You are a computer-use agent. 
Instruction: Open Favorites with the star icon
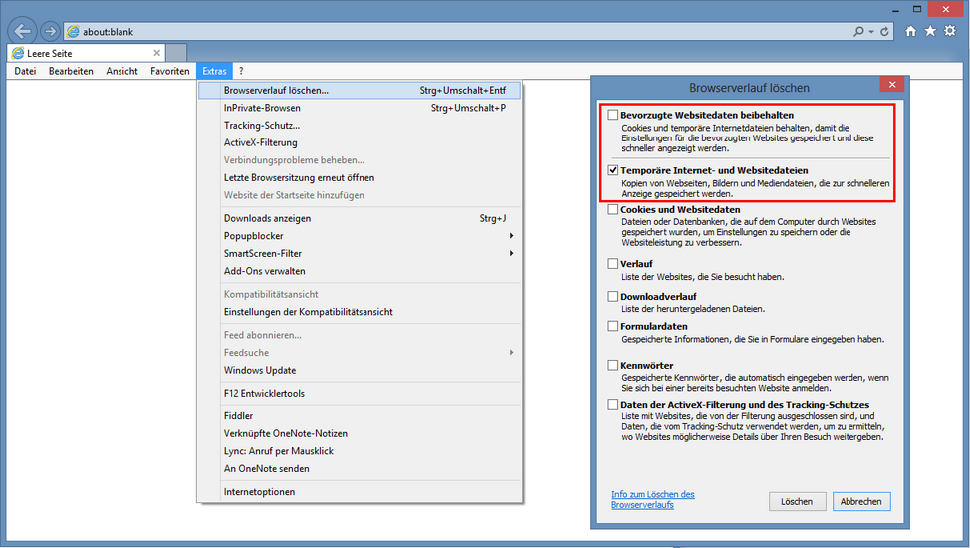[x=930, y=31]
